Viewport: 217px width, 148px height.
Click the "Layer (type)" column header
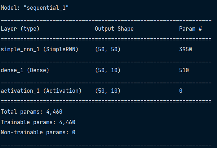click(x=20, y=29)
